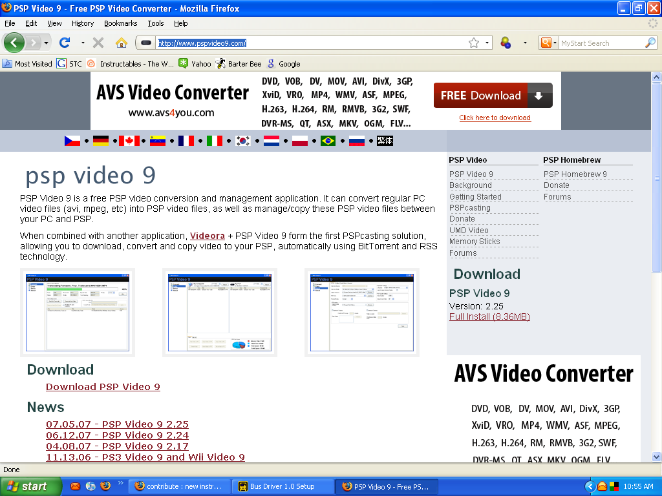This screenshot has height=496, width=662.
Task: Open the Tools menu
Action: point(156,23)
